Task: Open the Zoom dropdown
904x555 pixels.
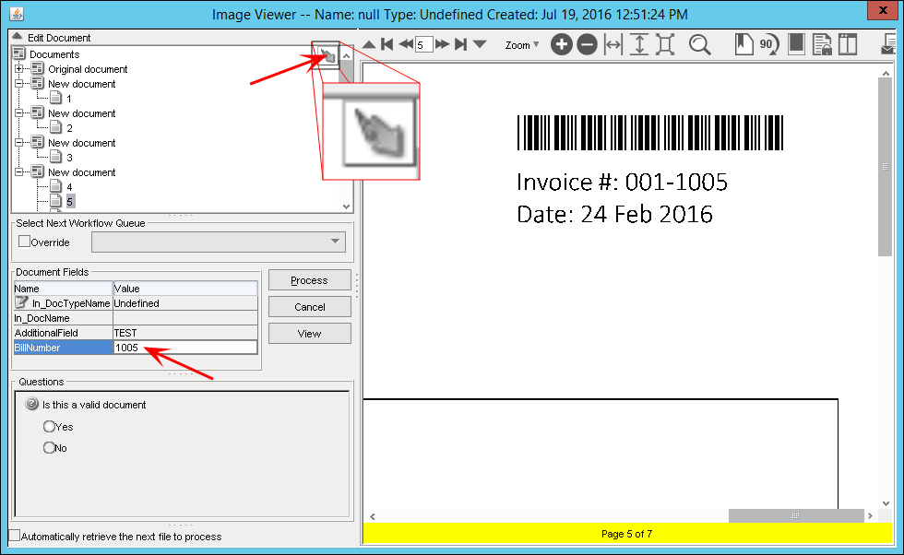Action: pyautogui.click(x=522, y=45)
